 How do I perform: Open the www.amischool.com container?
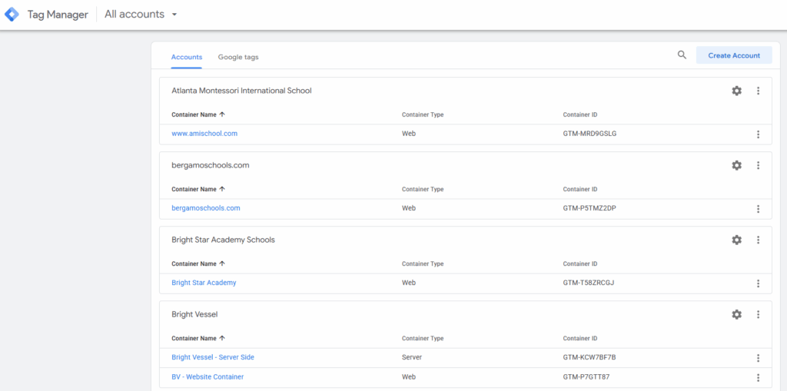[204, 134]
